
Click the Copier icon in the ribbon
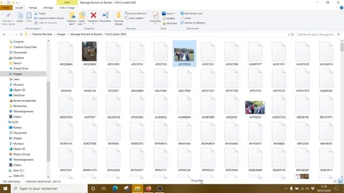point(20,16)
